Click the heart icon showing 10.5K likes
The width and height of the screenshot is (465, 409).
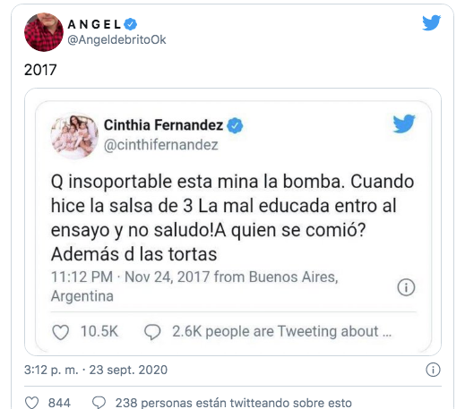tap(61, 332)
